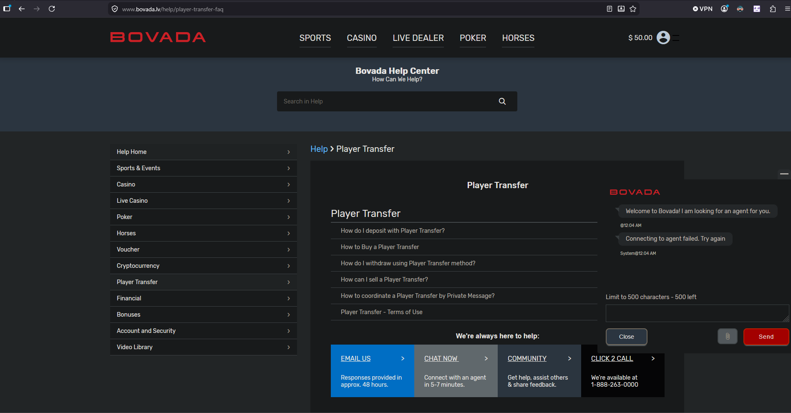Click the private mask extension icon
The image size is (791, 413).
(740, 9)
